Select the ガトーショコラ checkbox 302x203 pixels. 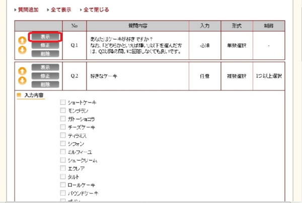(x=63, y=119)
